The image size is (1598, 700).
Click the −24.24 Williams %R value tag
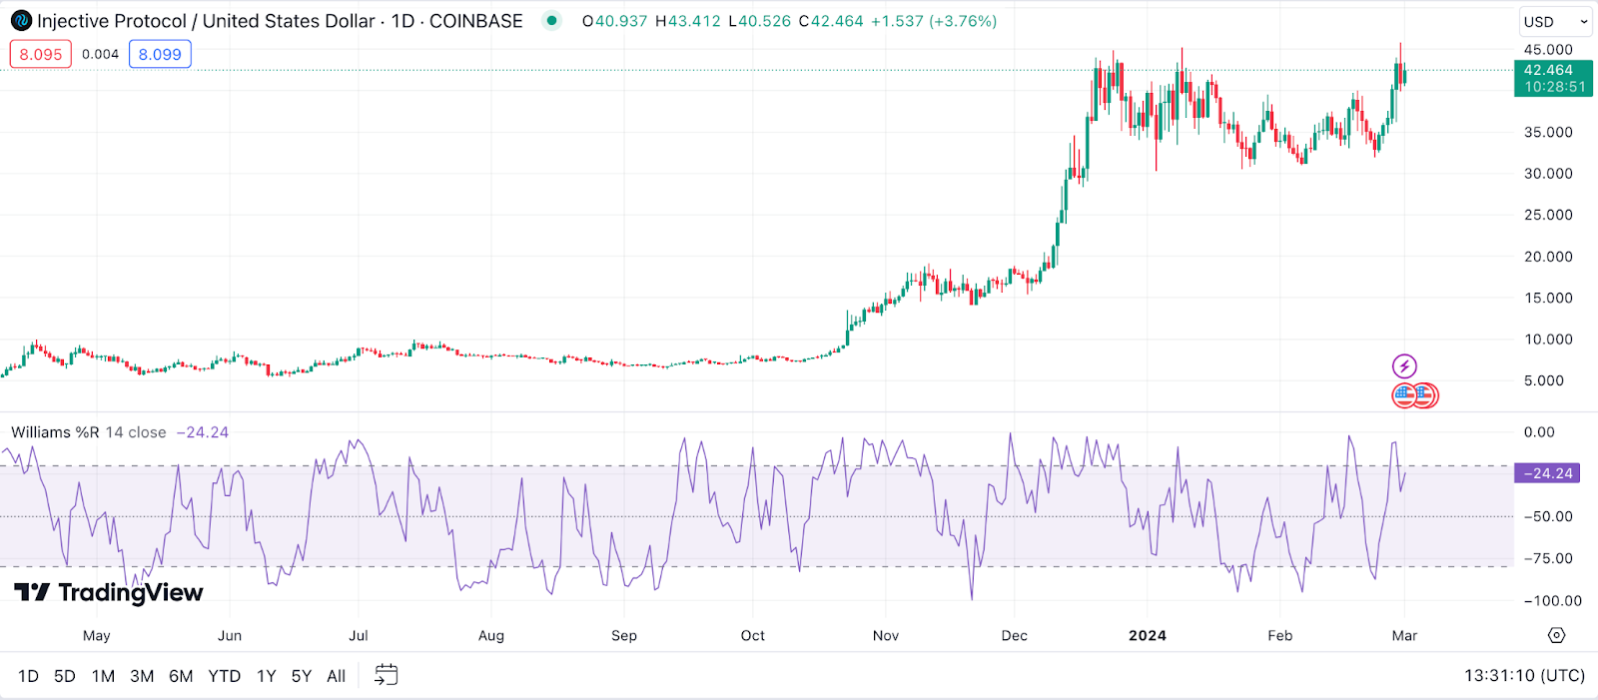click(1548, 473)
